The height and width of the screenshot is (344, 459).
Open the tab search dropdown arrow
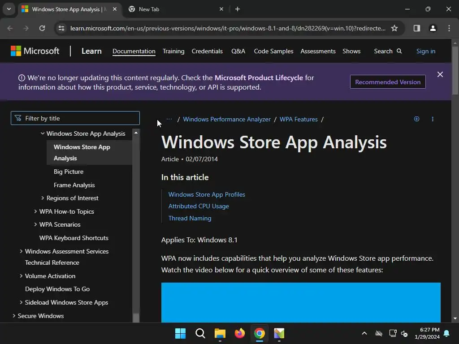pos(9,9)
